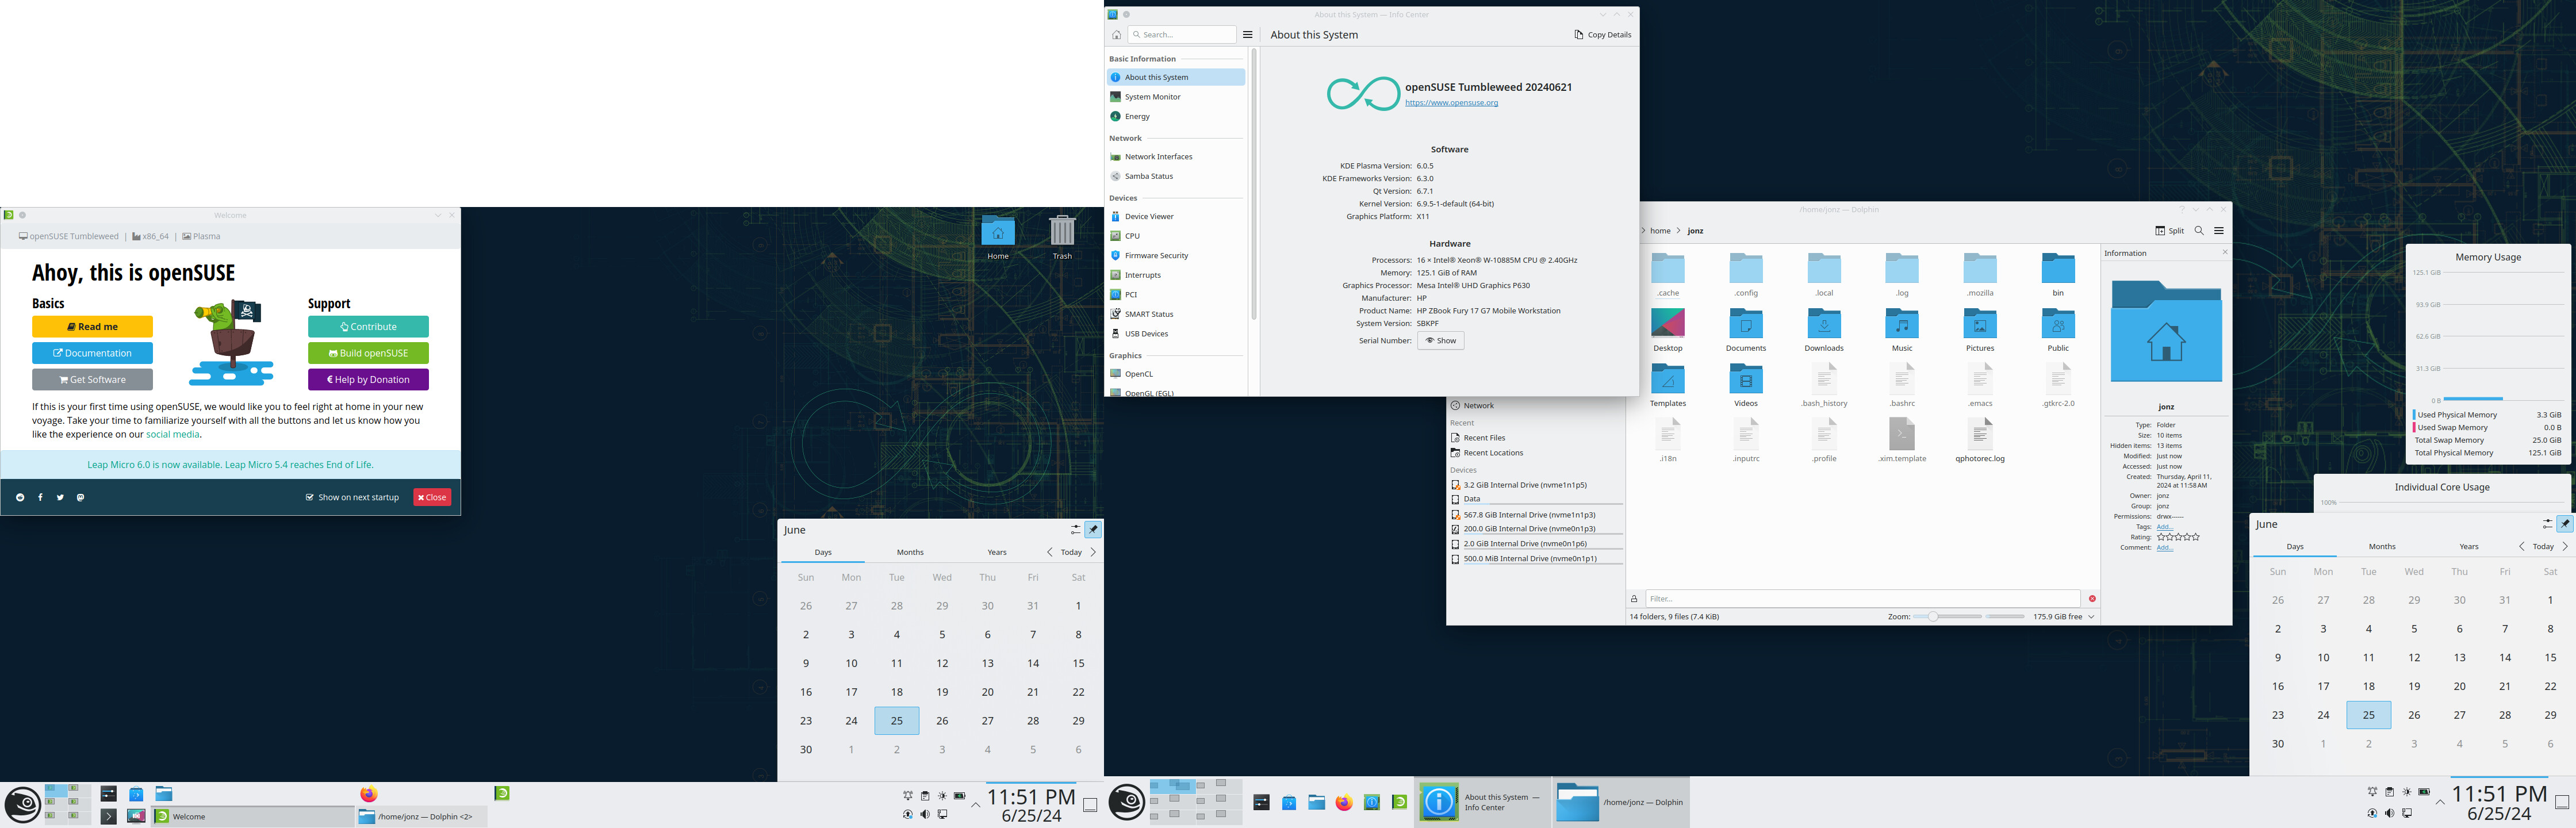The height and width of the screenshot is (828, 2576).
Task: Close the Welcome dialog via Close button
Action: 432,497
